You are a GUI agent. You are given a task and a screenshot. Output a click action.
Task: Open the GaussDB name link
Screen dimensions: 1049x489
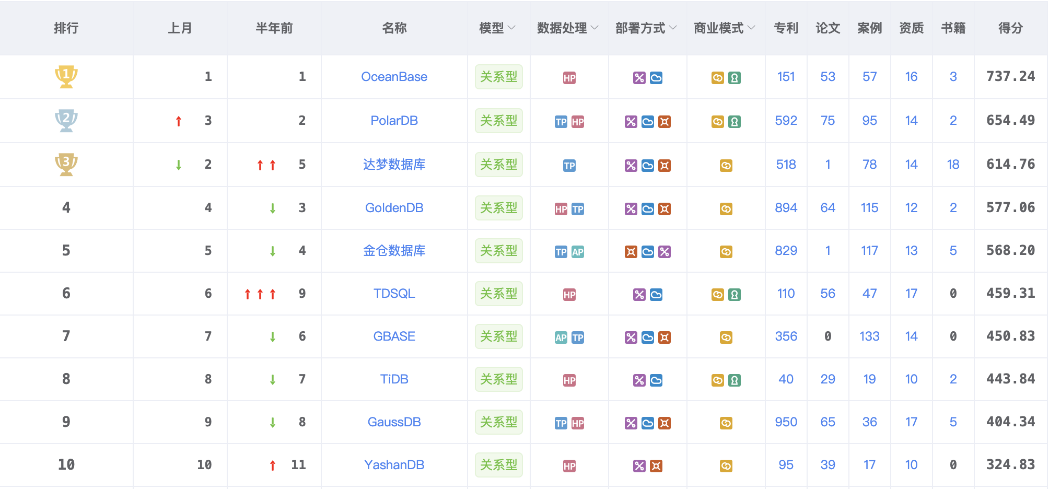[394, 422]
